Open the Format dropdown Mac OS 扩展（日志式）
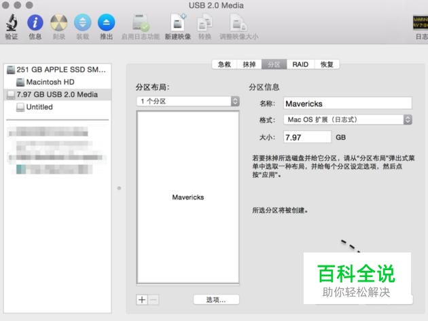Image resolution: width=428 pixels, height=321 pixels. [x=348, y=119]
